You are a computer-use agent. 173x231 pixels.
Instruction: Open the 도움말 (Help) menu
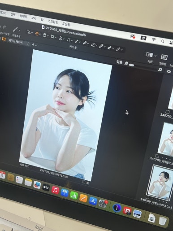pyautogui.click(x=66, y=24)
